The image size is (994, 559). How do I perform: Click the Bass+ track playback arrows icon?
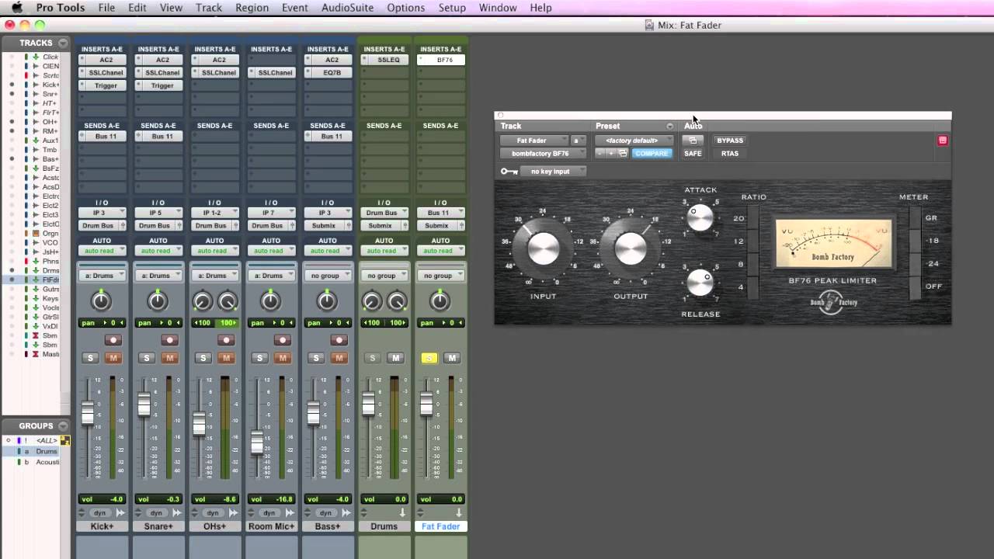click(347, 512)
